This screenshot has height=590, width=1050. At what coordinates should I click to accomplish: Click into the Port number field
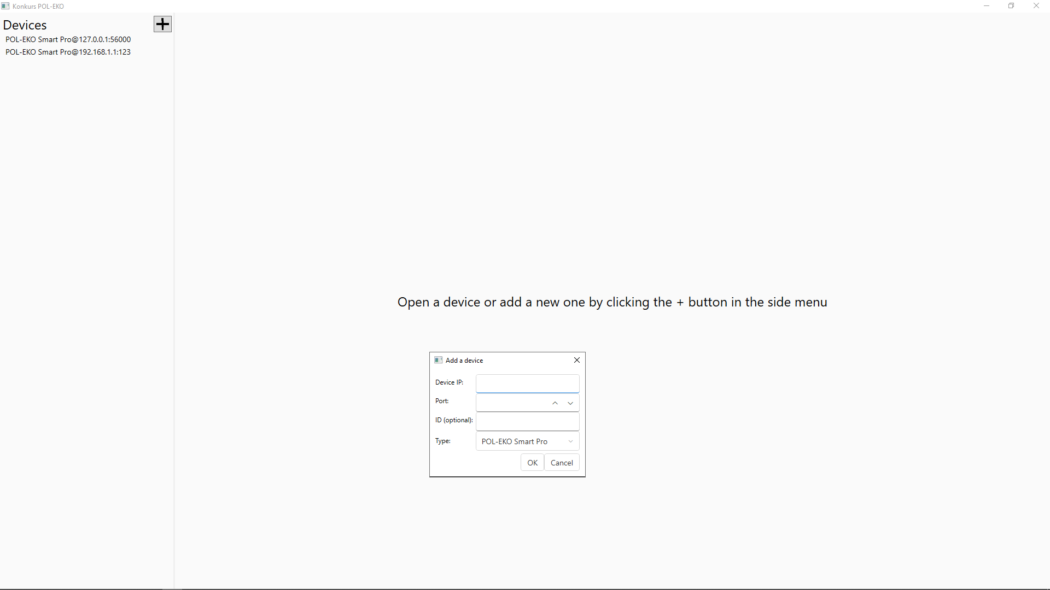pos(511,403)
